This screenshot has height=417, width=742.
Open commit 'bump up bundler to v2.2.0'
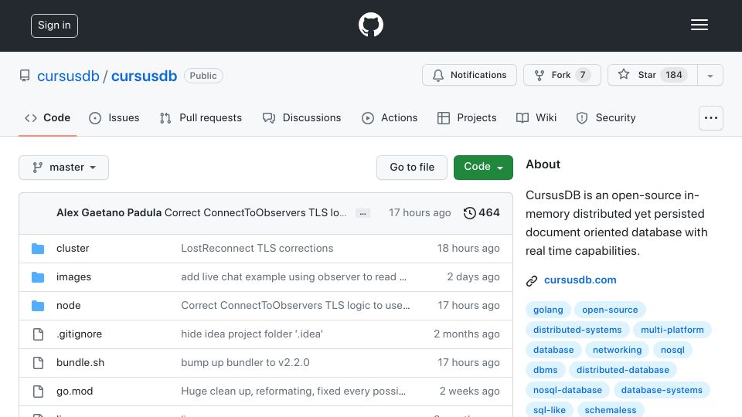pyautogui.click(x=245, y=363)
